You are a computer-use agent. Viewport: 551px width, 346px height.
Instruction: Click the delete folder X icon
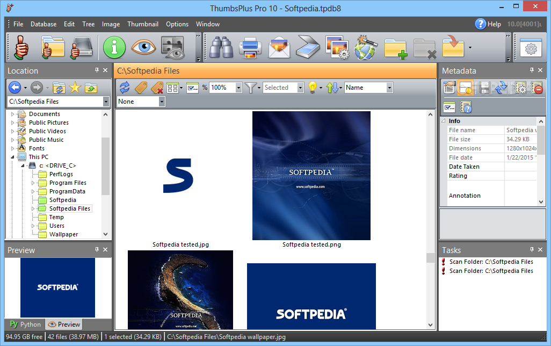tap(425, 48)
